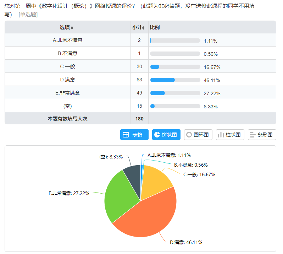Click the D.满意 46.11% progress bar
Image resolution: width=283 pixels, height=254 pixels.
point(175,80)
